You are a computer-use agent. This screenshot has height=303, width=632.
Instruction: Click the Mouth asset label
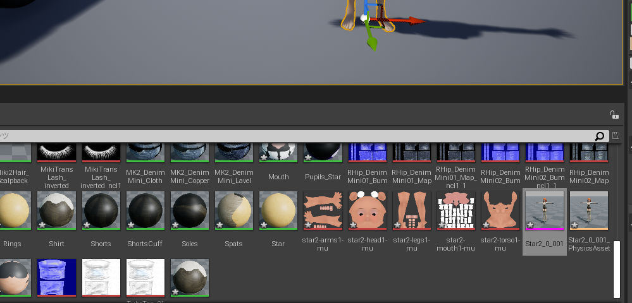(x=278, y=177)
